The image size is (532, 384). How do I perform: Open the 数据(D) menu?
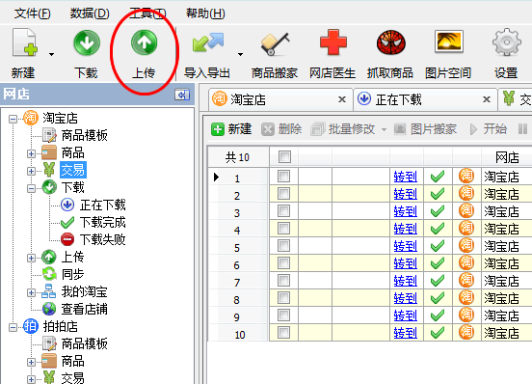(x=90, y=14)
